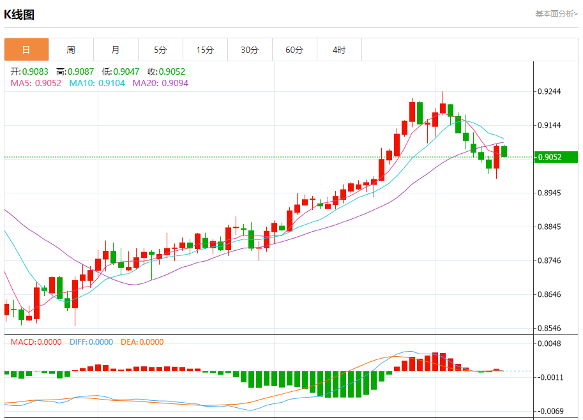This screenshot has width=583, height=420.
Task: Switch to the 月 monthly tab
Action: 116,49
